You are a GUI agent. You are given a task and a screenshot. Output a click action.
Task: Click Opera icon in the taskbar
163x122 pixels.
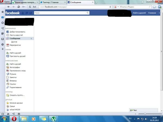(14, 119)
